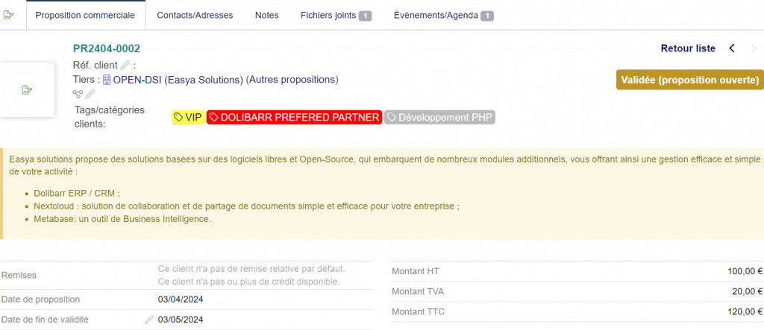Open the Contacts/Adresses tab
This screenshot has height=330, width=764.
(x=195, y=15)
